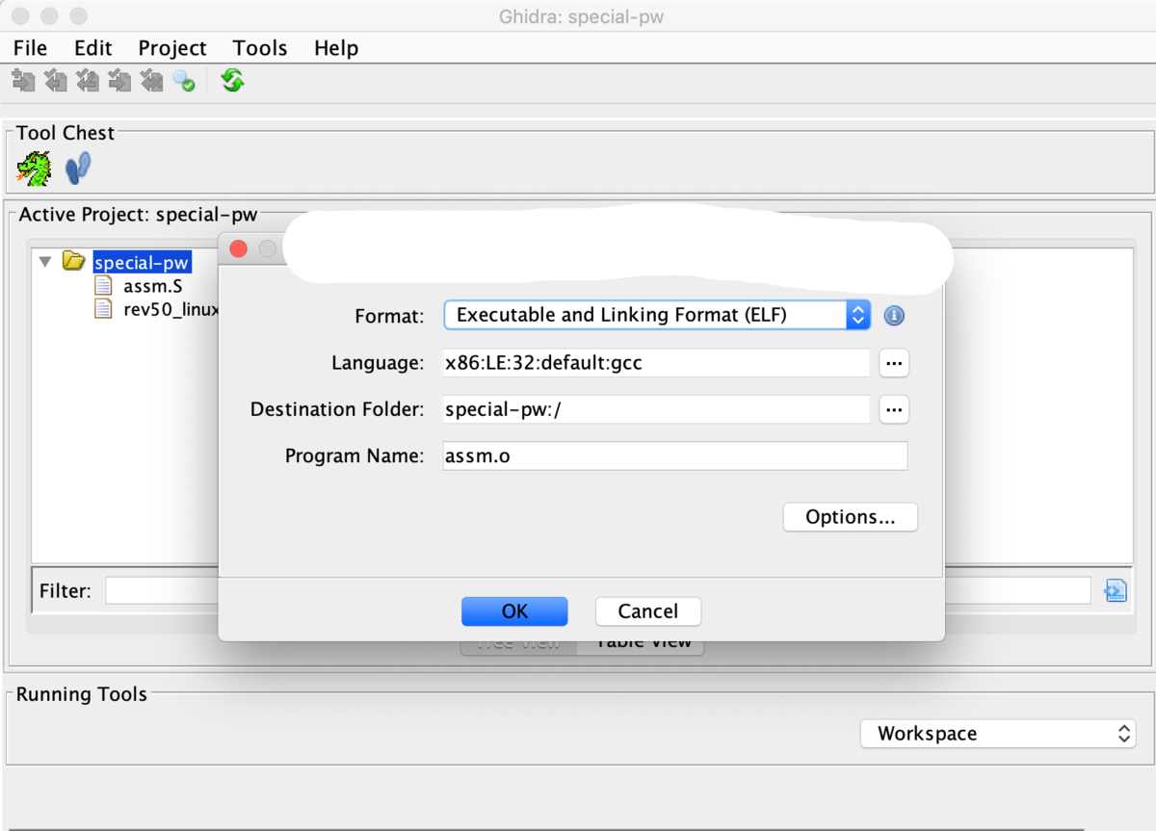Click the Program Name: label
This screenshot has width=1156, height=831.
coord(355,456)
